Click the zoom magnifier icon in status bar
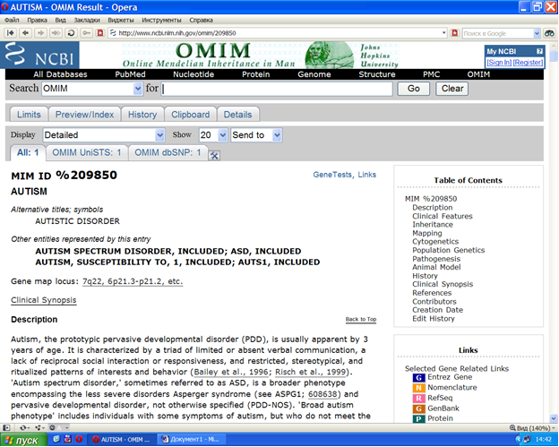Image resolution: width=559 pixels, height=447 pixels. [x=512, y=428]
